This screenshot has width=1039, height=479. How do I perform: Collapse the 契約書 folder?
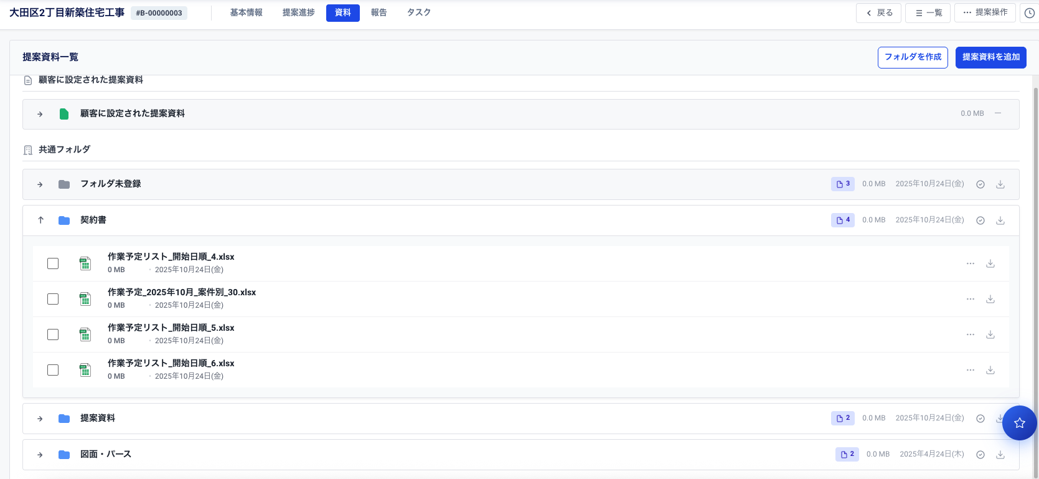point(40,221)
